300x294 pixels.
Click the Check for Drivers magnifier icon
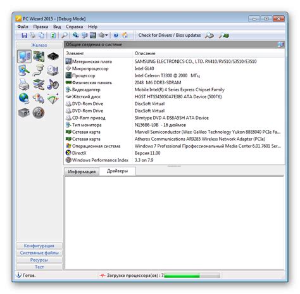point(209,35)
